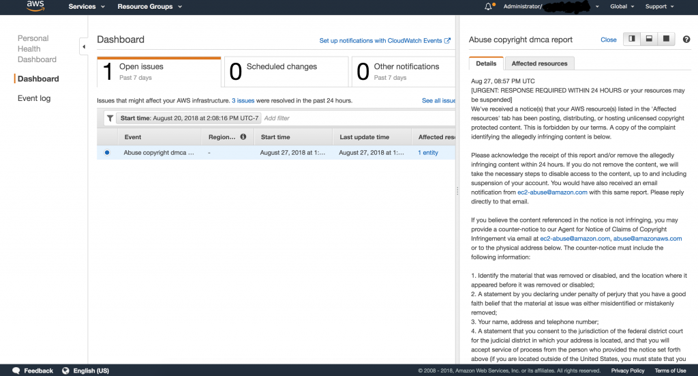This screenshot has height=376, width=698.
Task: Collapse the left navigation panel arrow
Action: (84, 46)
